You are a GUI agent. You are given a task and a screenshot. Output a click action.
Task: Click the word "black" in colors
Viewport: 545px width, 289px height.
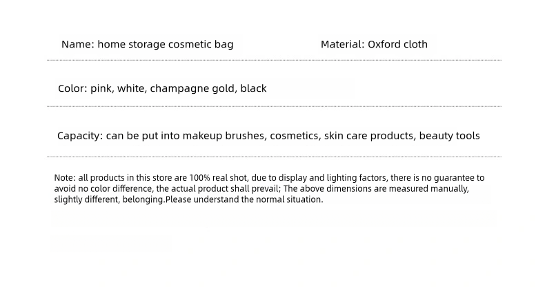pos(253,89)
